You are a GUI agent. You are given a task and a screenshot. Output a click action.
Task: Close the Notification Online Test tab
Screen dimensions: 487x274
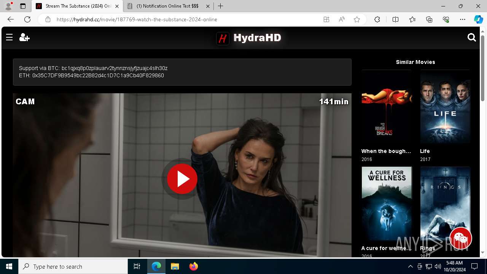click(208, 6)
